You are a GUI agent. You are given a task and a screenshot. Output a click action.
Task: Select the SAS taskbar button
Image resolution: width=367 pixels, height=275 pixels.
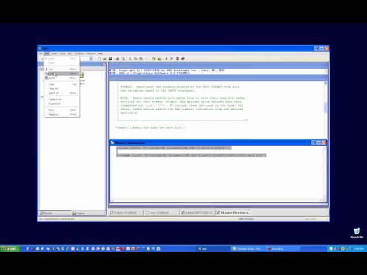pyautogui.click(x=213, y=249)
